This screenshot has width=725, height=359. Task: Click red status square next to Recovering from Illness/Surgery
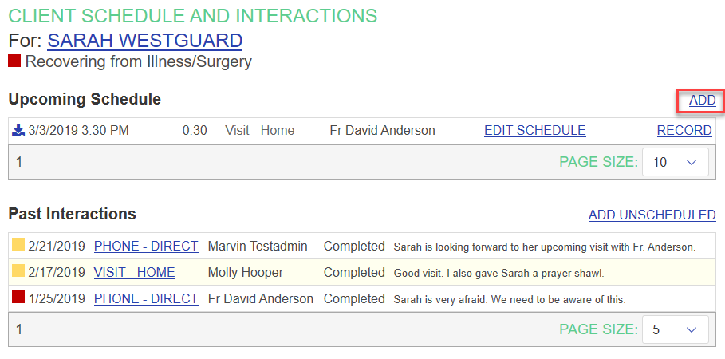(x=14, y=61)
